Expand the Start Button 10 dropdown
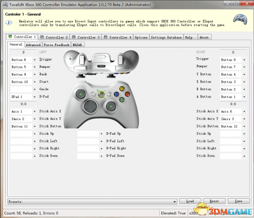This screenshot has height=218, width=254. pos(34,82)
